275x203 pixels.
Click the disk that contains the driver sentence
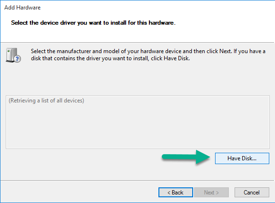110,58
